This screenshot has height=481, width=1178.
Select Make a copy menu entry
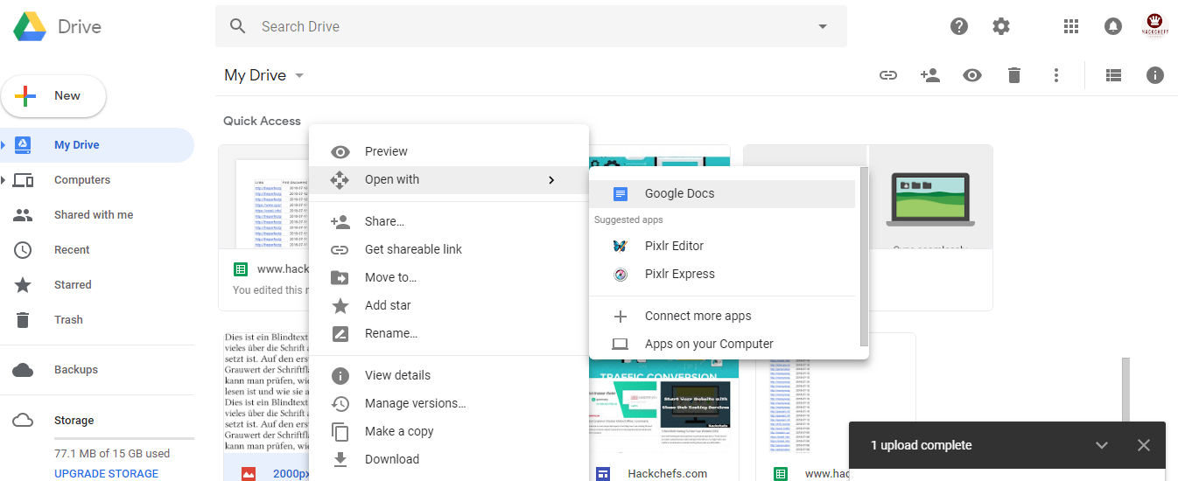pyautogui.click(x=449, y=432)
